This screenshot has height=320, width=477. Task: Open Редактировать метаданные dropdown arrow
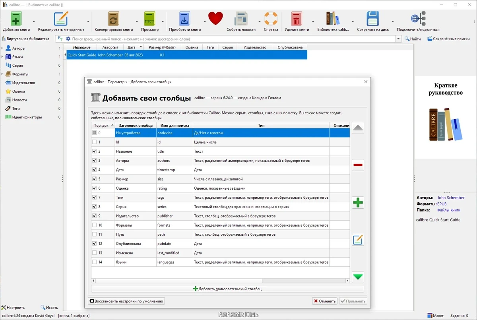[88, 21]
